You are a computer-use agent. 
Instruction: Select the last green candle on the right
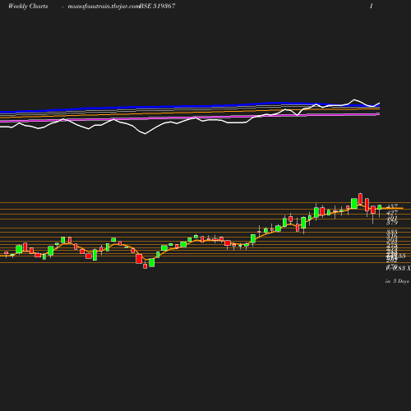click(380, 207)
